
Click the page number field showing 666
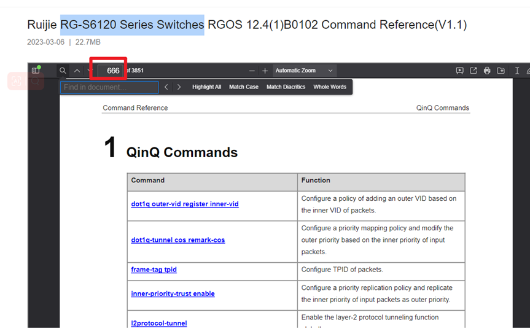(x=111, y=71)
